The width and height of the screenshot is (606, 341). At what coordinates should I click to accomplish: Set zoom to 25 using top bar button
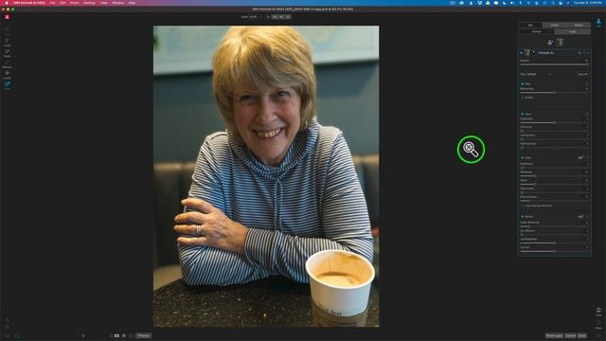288,17
